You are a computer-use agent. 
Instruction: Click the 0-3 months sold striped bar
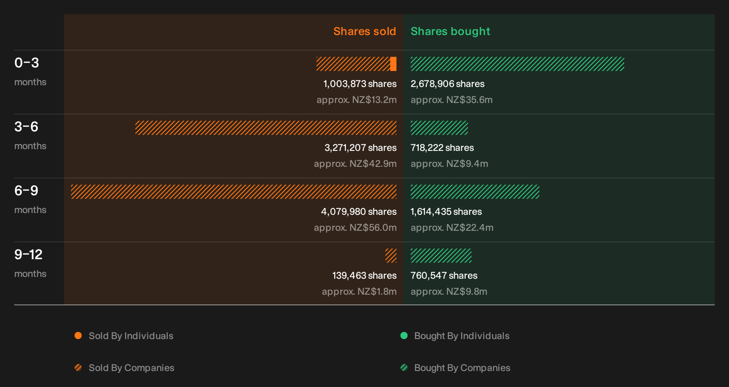coord(353,64)
